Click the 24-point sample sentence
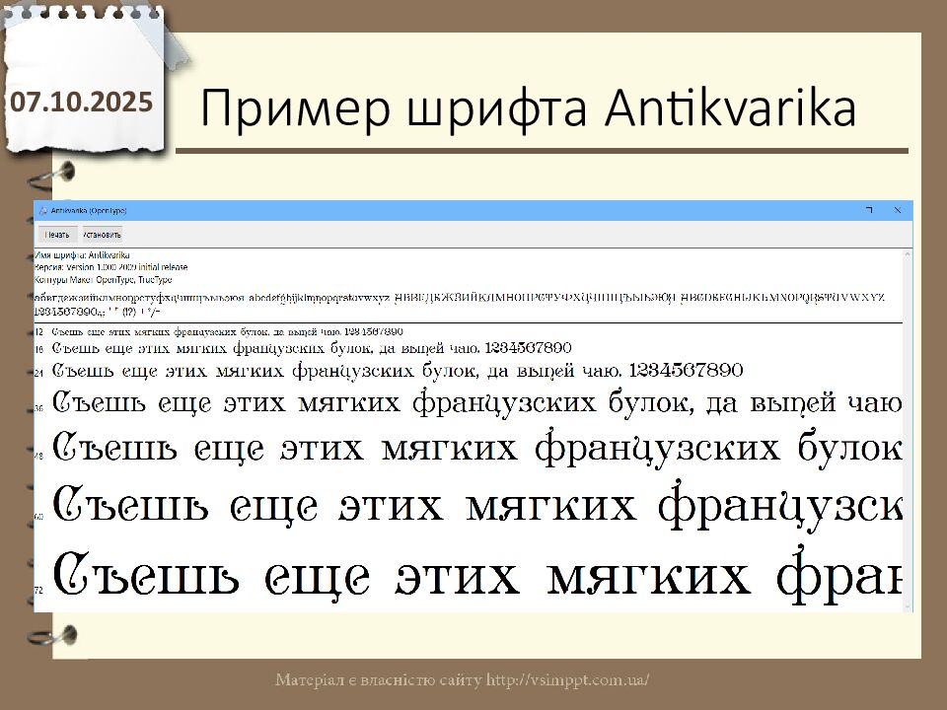The image size is (947, 710). [x=397, y=371]
